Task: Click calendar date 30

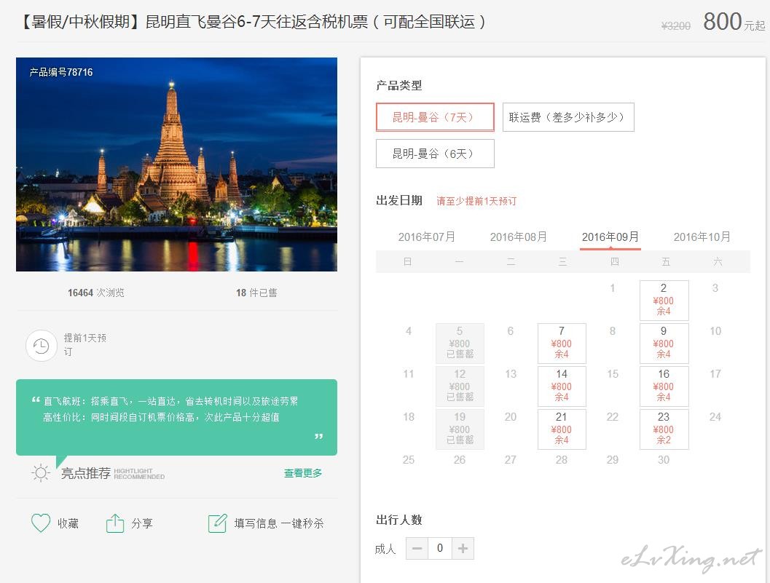Action: [x=664, y=460]
